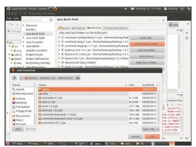Click OK in JAR Selection dialog
This screenshot has width=196, height=147.
point(152,137)
